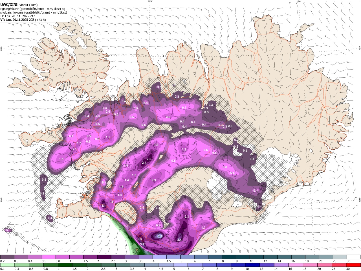The width and height of the screenshot is (361, 271).
Task: Select the '2.3' precipitation value on the map
Action: click(187, 217)
